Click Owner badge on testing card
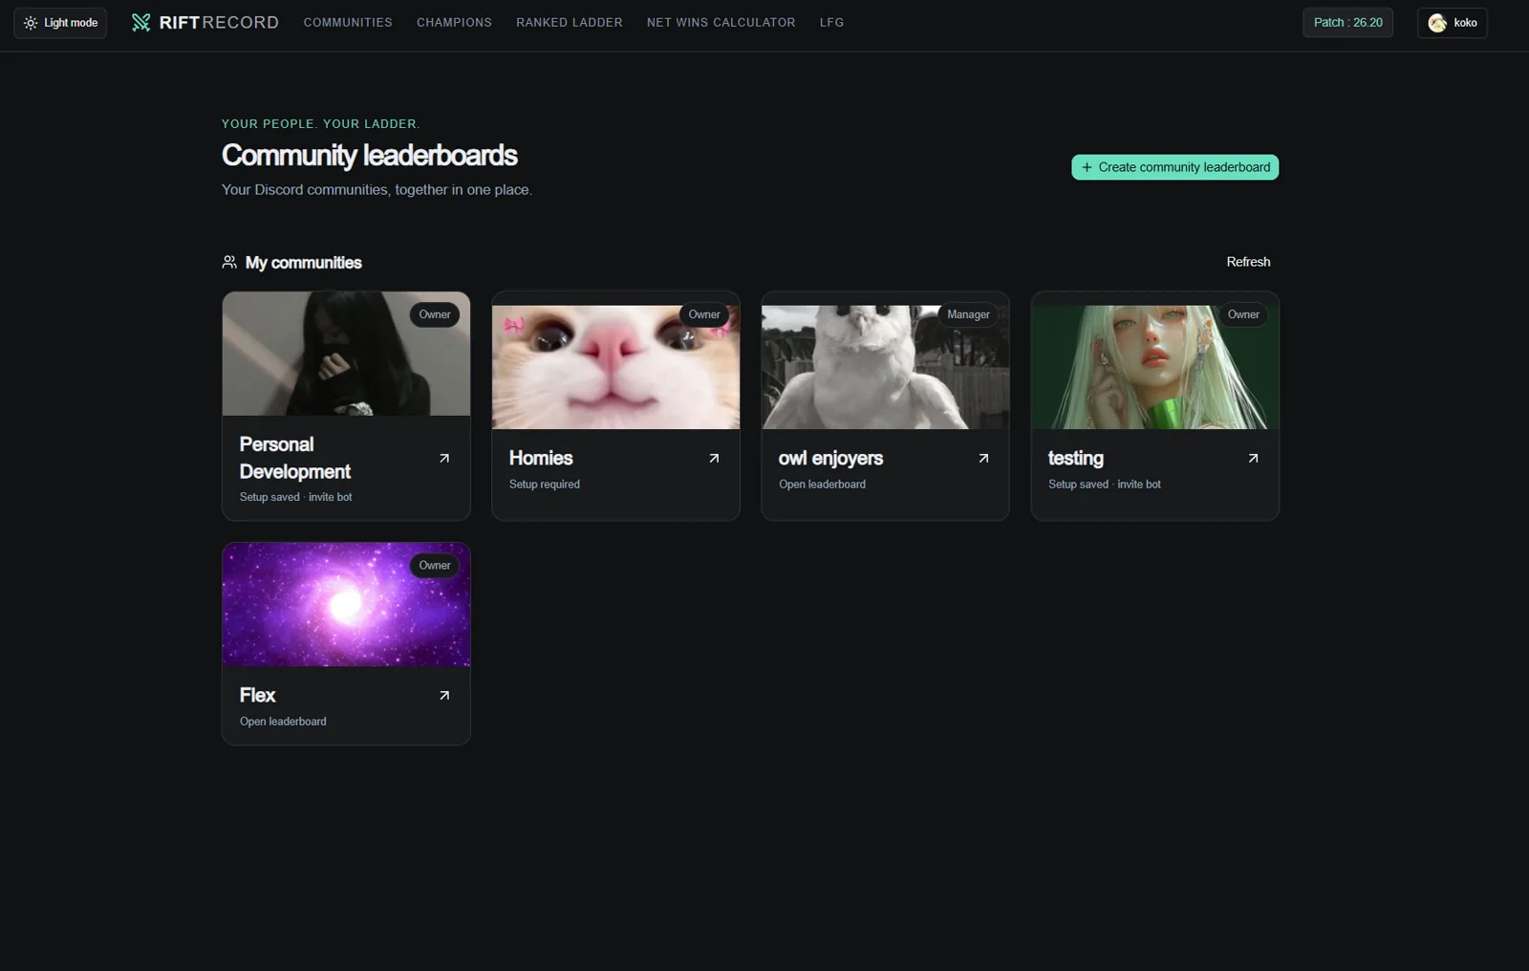 point(1243,314)
